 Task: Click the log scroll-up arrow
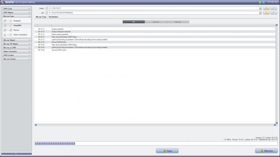point(277,25)
